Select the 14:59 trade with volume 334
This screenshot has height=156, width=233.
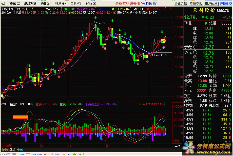[x=208, y=120]
